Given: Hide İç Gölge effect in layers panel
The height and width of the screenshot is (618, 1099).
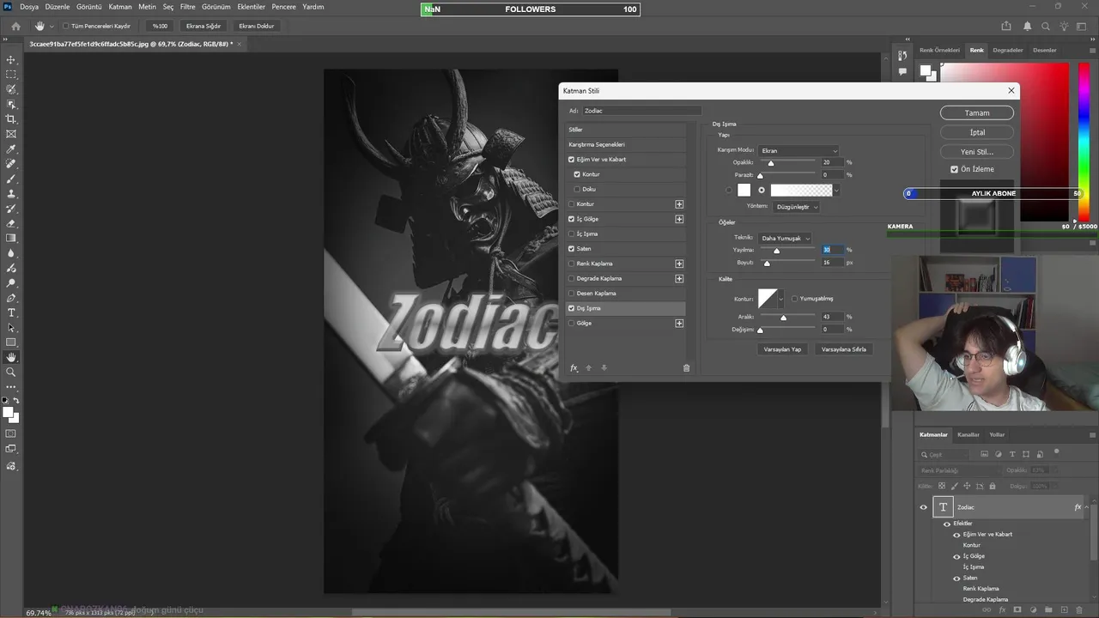Looking at the screenshot, I should pos(956,556).
